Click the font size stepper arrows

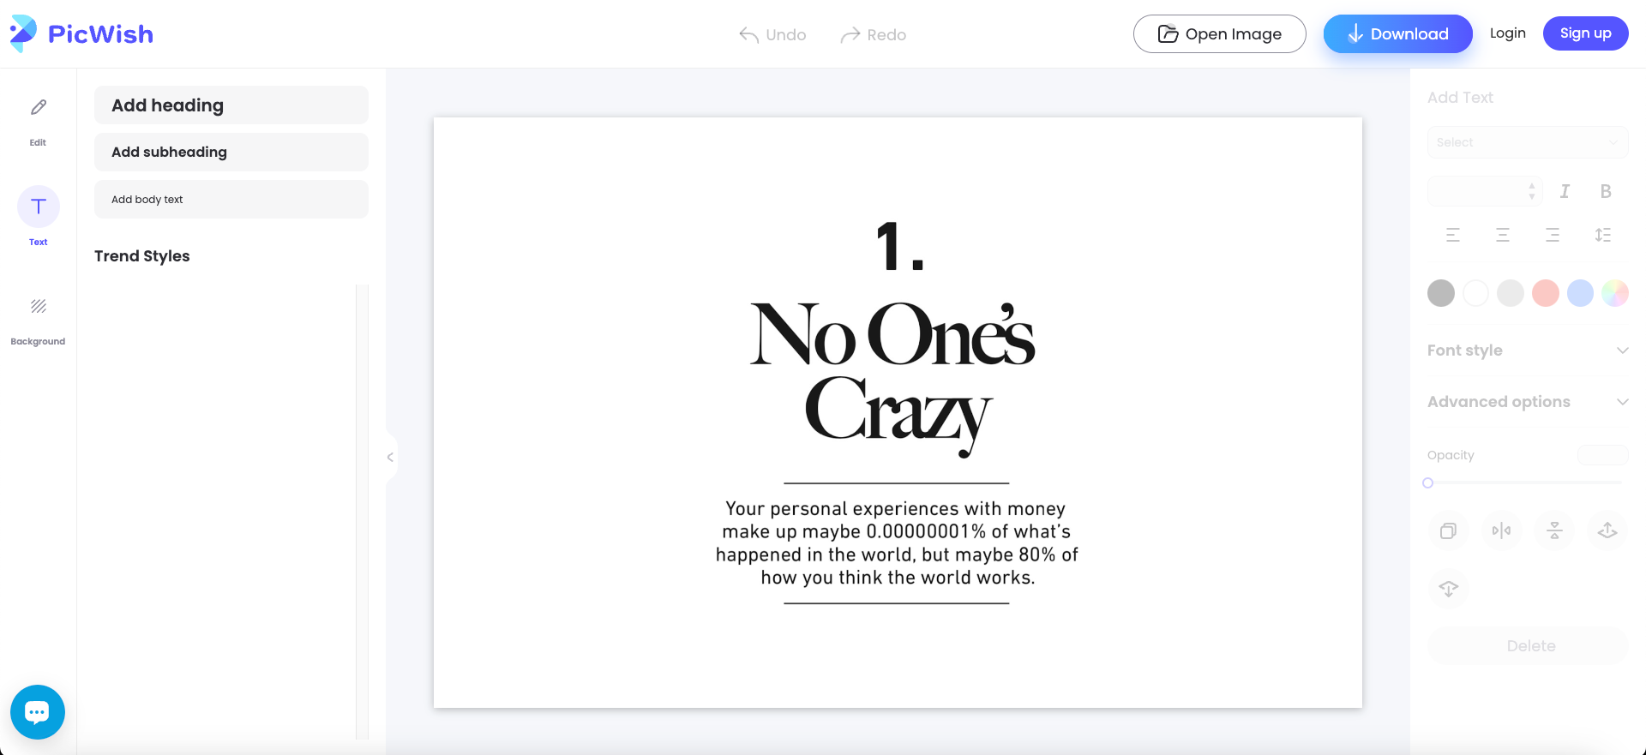[x=1532, y=191]
